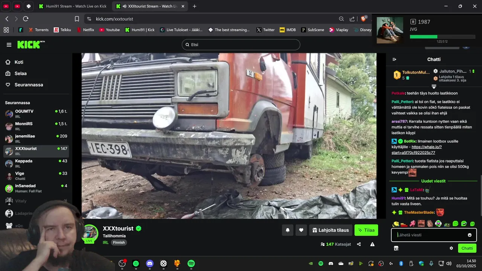The width and height of the screenshot is (482, 271).
Task: Open the emoji picker smiley
Action: [x=470, y=235]
